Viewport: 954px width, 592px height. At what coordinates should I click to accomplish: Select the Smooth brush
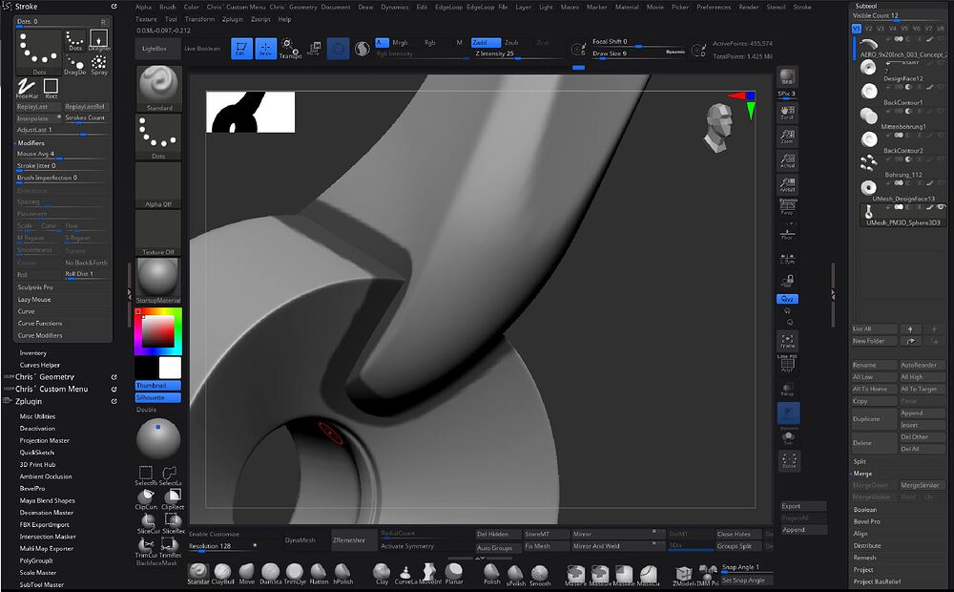pyautogui.click(x=540, y=574)
